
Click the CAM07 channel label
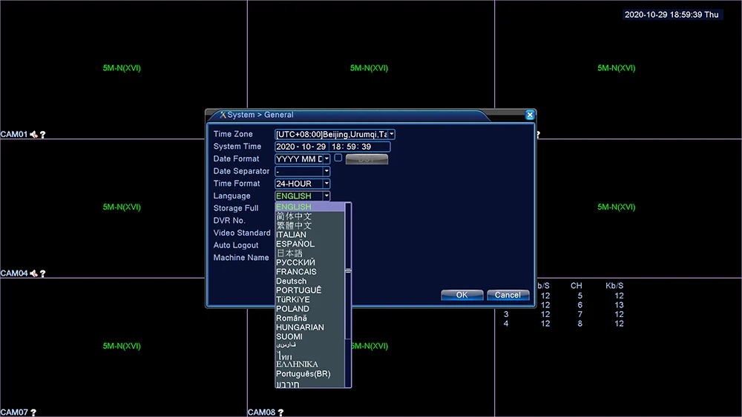[x=14, y=413]
